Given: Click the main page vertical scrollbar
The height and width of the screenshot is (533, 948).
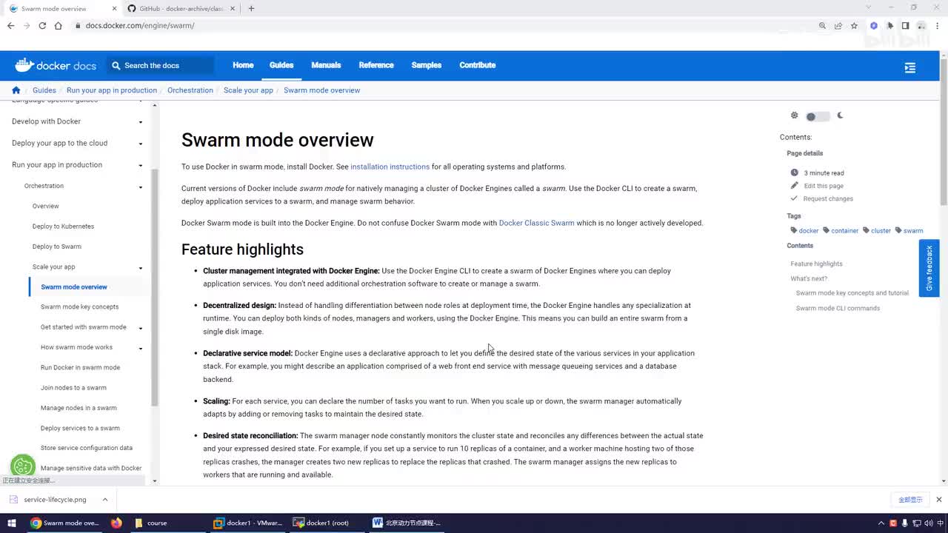Looking at the screenshot, I should pos(944,131).
